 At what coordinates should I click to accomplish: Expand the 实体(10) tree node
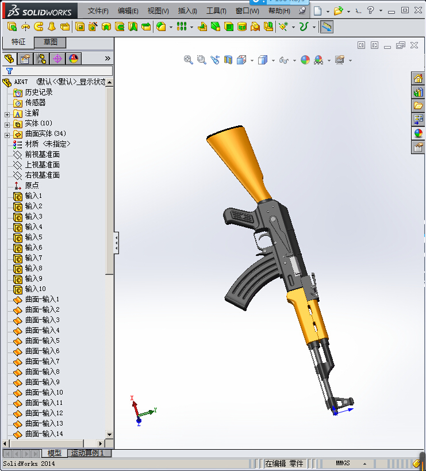tap(7, 125)
